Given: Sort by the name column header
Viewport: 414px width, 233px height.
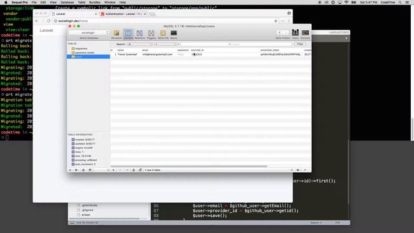Looking at the screenshot, I should (x=120, y=50).
